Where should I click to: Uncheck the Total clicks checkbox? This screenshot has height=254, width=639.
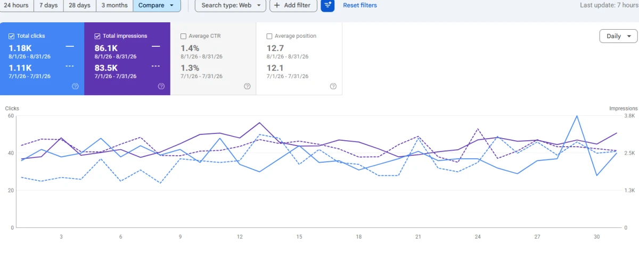click(x=12, y=36)
